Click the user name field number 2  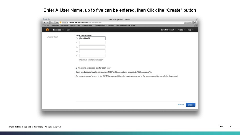click(x=92, y=42)
